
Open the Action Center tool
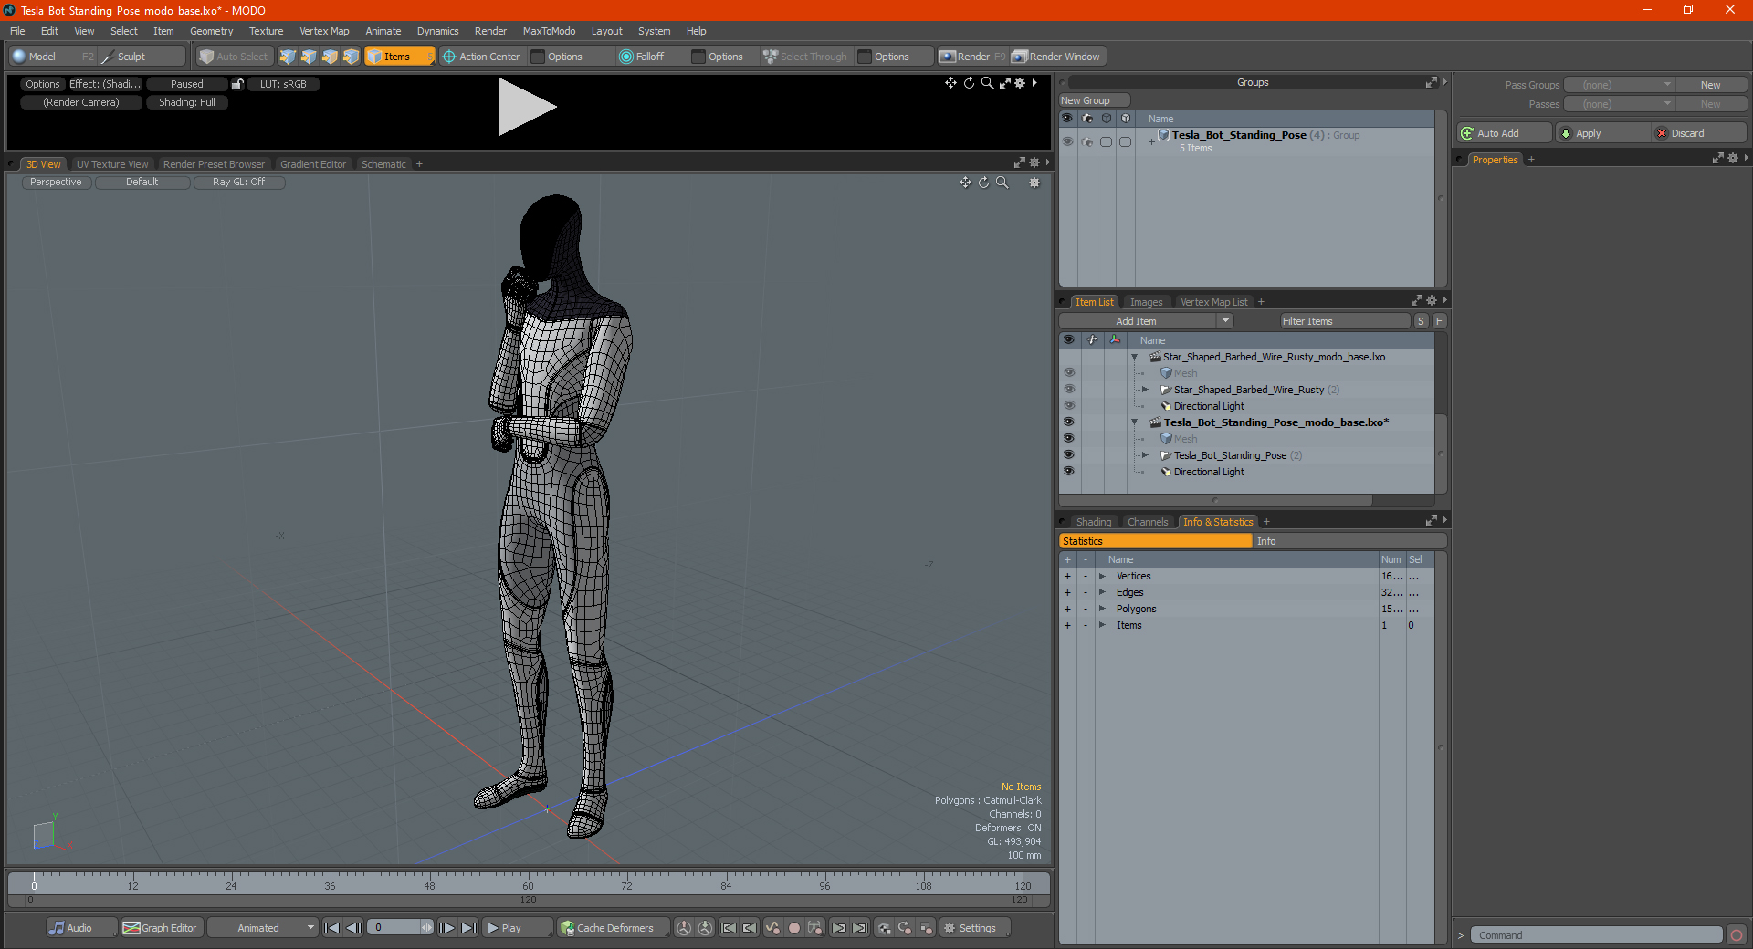pos(481,57)
